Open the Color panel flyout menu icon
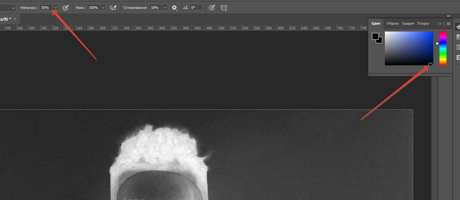Viewport: 460px width, 200px height. point(448,23)
